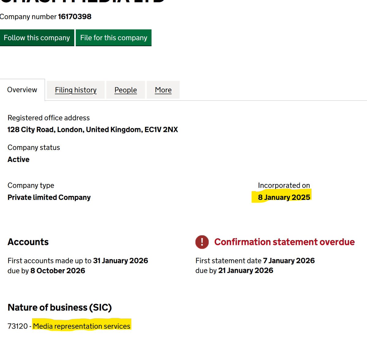Click the Company status label
The width and height of the screenshot is (367, 342).
click(x=34, y=148)
